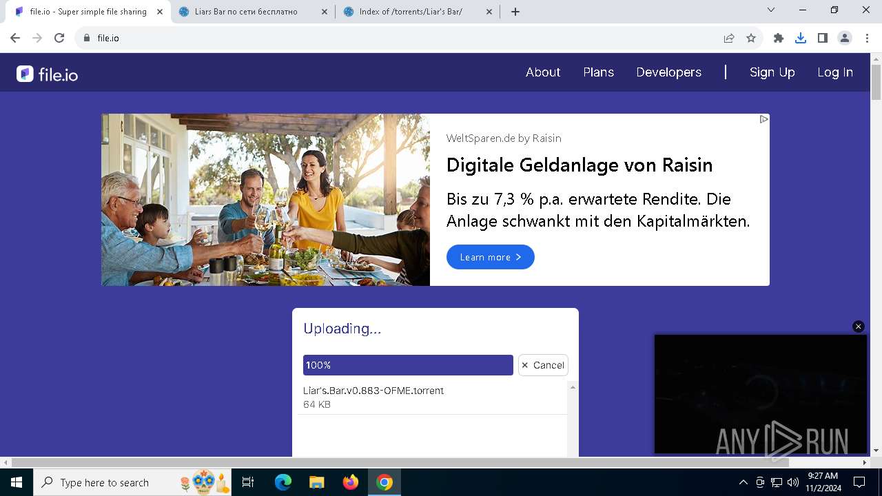The width and height of the screenshot is (882, 496).
Task: Click the 64 KB file size text
Action: pyautogui.click(x=317, y=404)
